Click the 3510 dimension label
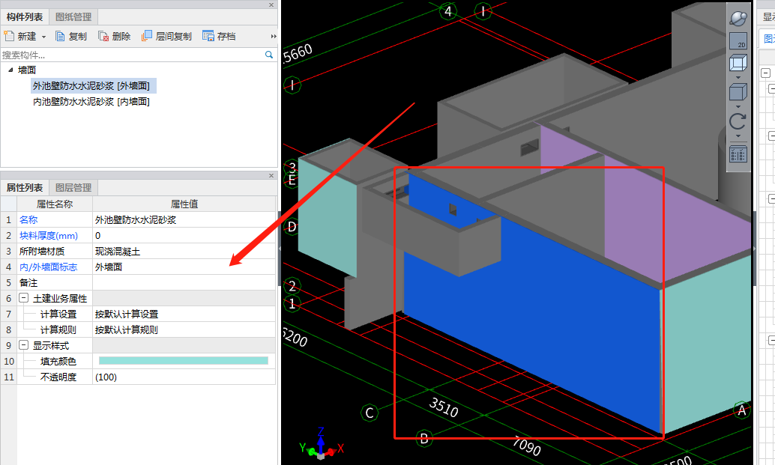 click(x=444, y=407)
